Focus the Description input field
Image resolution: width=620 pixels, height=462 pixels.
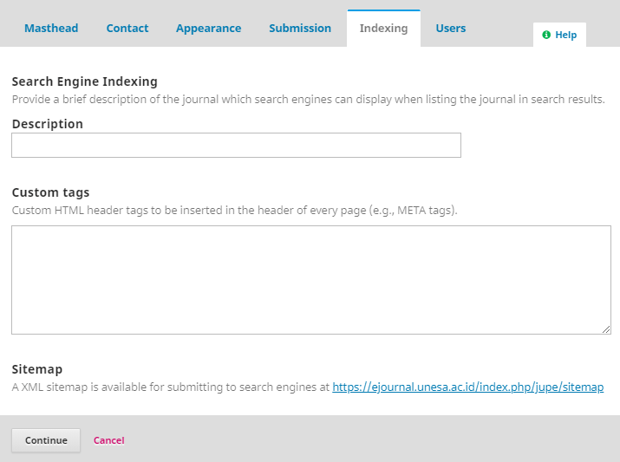click(236, 146)
